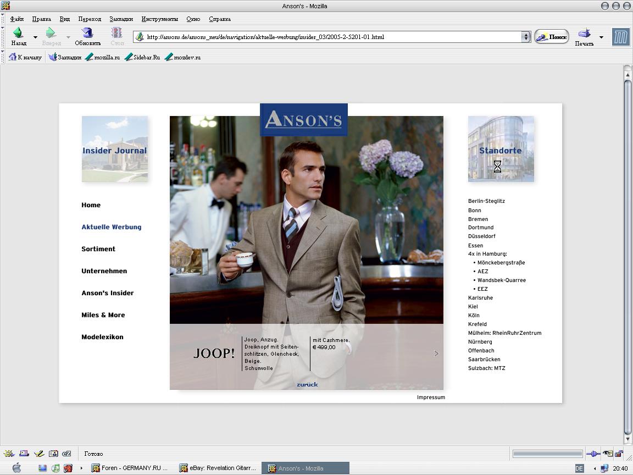Open the Закладки menu in menu bar
Image resolution: width=633 pixels, height=475 pixels.
(121, 19)
